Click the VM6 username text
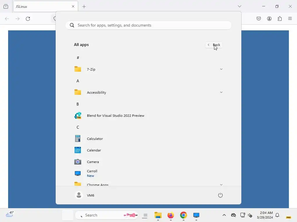This screenshot has height=222, width=297. point(90,195)
